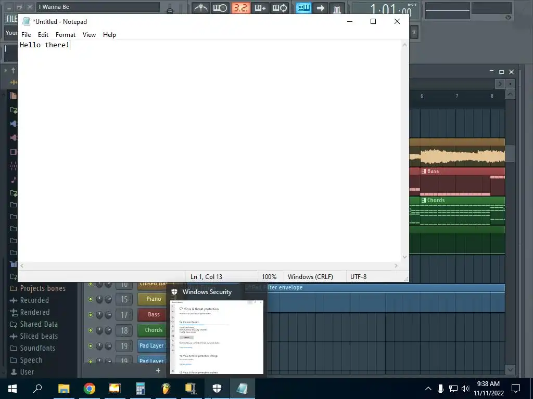This screenshot has width=533, height=399.
Task: Click 100% zoom level in Notepad status bar
Action: click(x=269, y=277)
